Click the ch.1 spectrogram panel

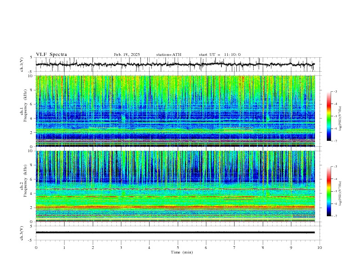[175, 111]
